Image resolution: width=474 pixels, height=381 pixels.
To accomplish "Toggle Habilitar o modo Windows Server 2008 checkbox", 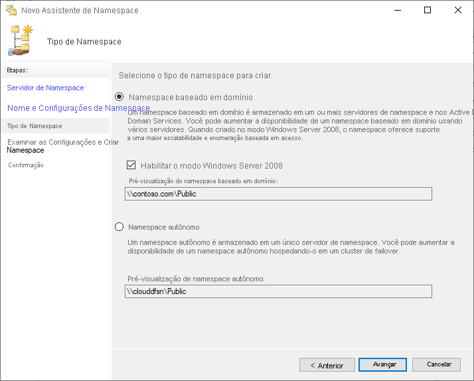I will pos(131,165).
